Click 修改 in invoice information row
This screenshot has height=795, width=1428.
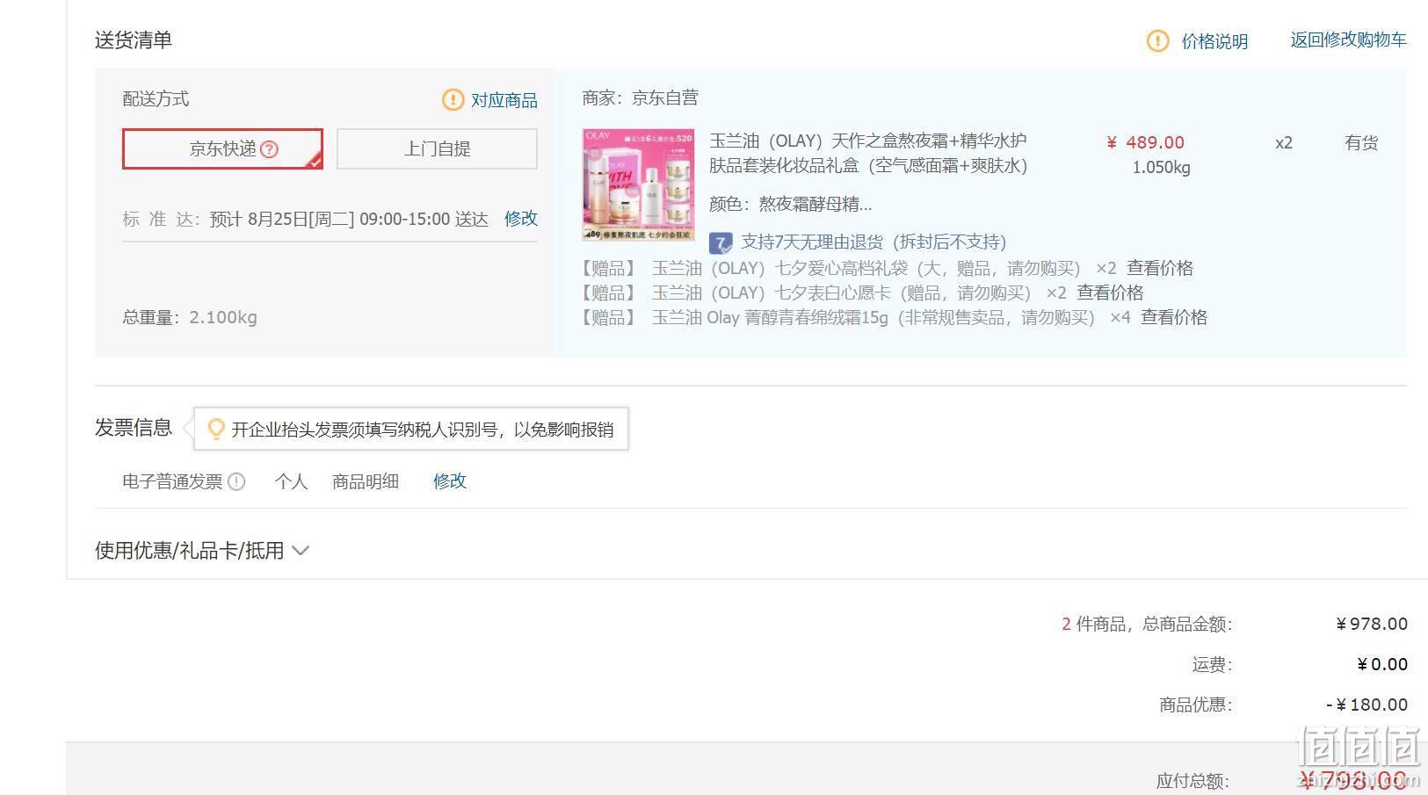pos(450,481)
